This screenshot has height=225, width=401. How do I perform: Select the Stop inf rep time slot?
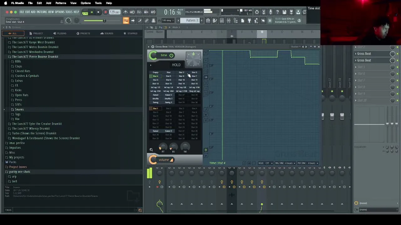(x=194, y=91)
